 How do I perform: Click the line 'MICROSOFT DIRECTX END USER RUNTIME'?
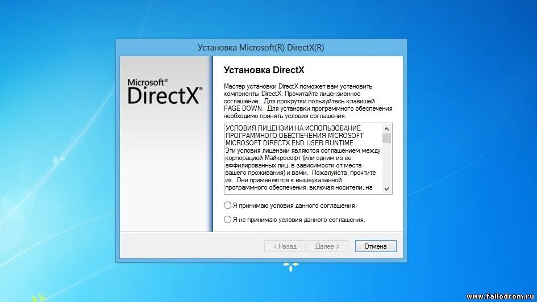tap(289, 143)
